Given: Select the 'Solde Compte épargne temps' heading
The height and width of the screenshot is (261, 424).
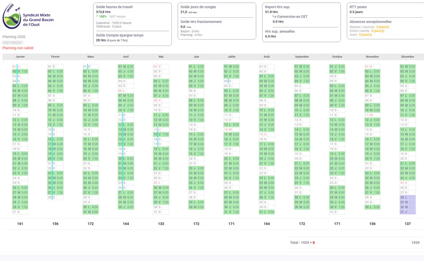Looking at the screenshot, I should pyautogui.click(x=119, y=35).
